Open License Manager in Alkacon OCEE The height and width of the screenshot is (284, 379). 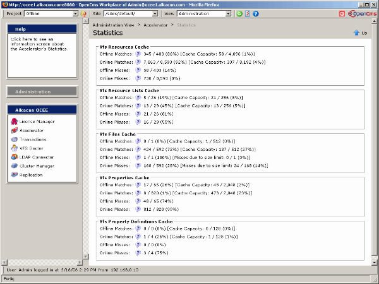click(x=37, y=121)
